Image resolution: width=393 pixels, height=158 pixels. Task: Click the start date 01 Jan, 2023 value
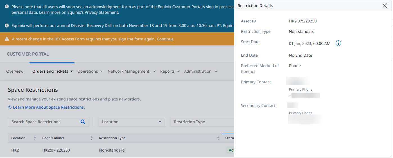(x=310, y=43)
